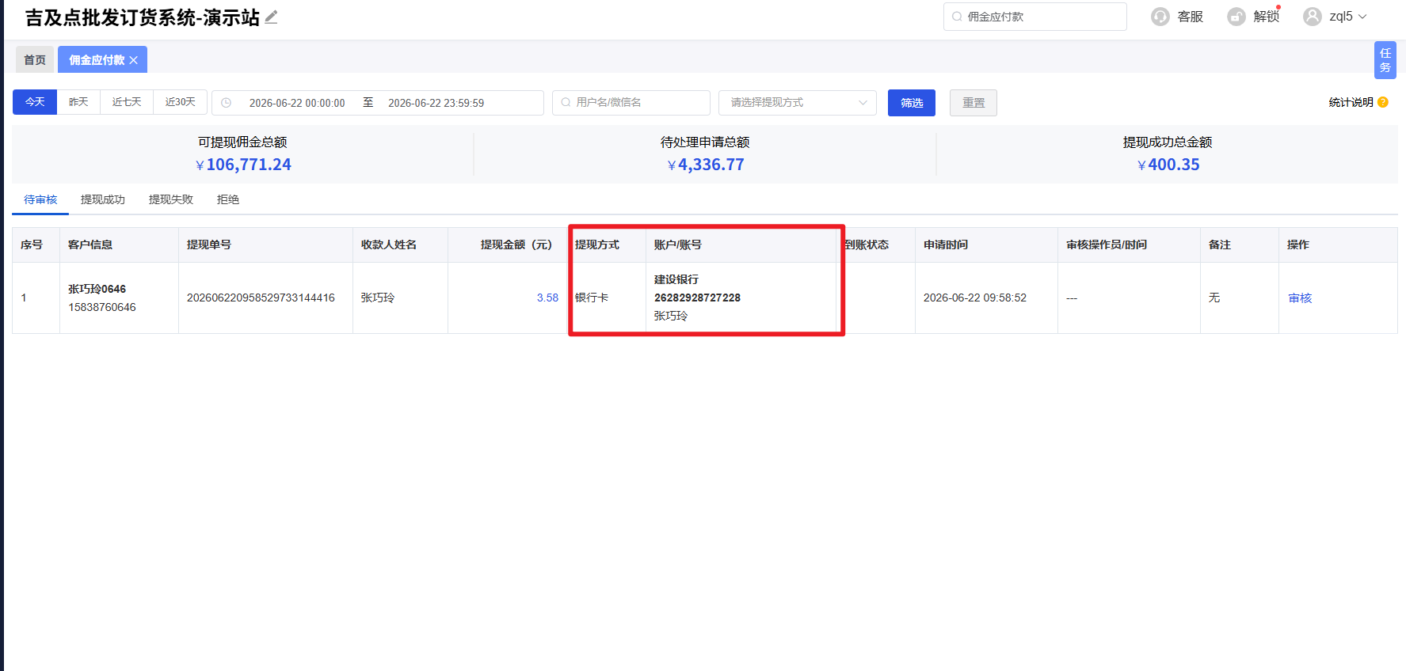Click the 待处理申请总额 value ￥4,336.77
This screenshot has width=1406, height=671.
[706, 165]
